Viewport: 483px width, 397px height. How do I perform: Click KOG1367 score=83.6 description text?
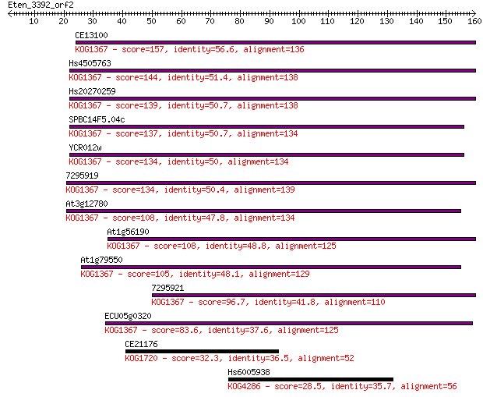[x=222, y=330]
